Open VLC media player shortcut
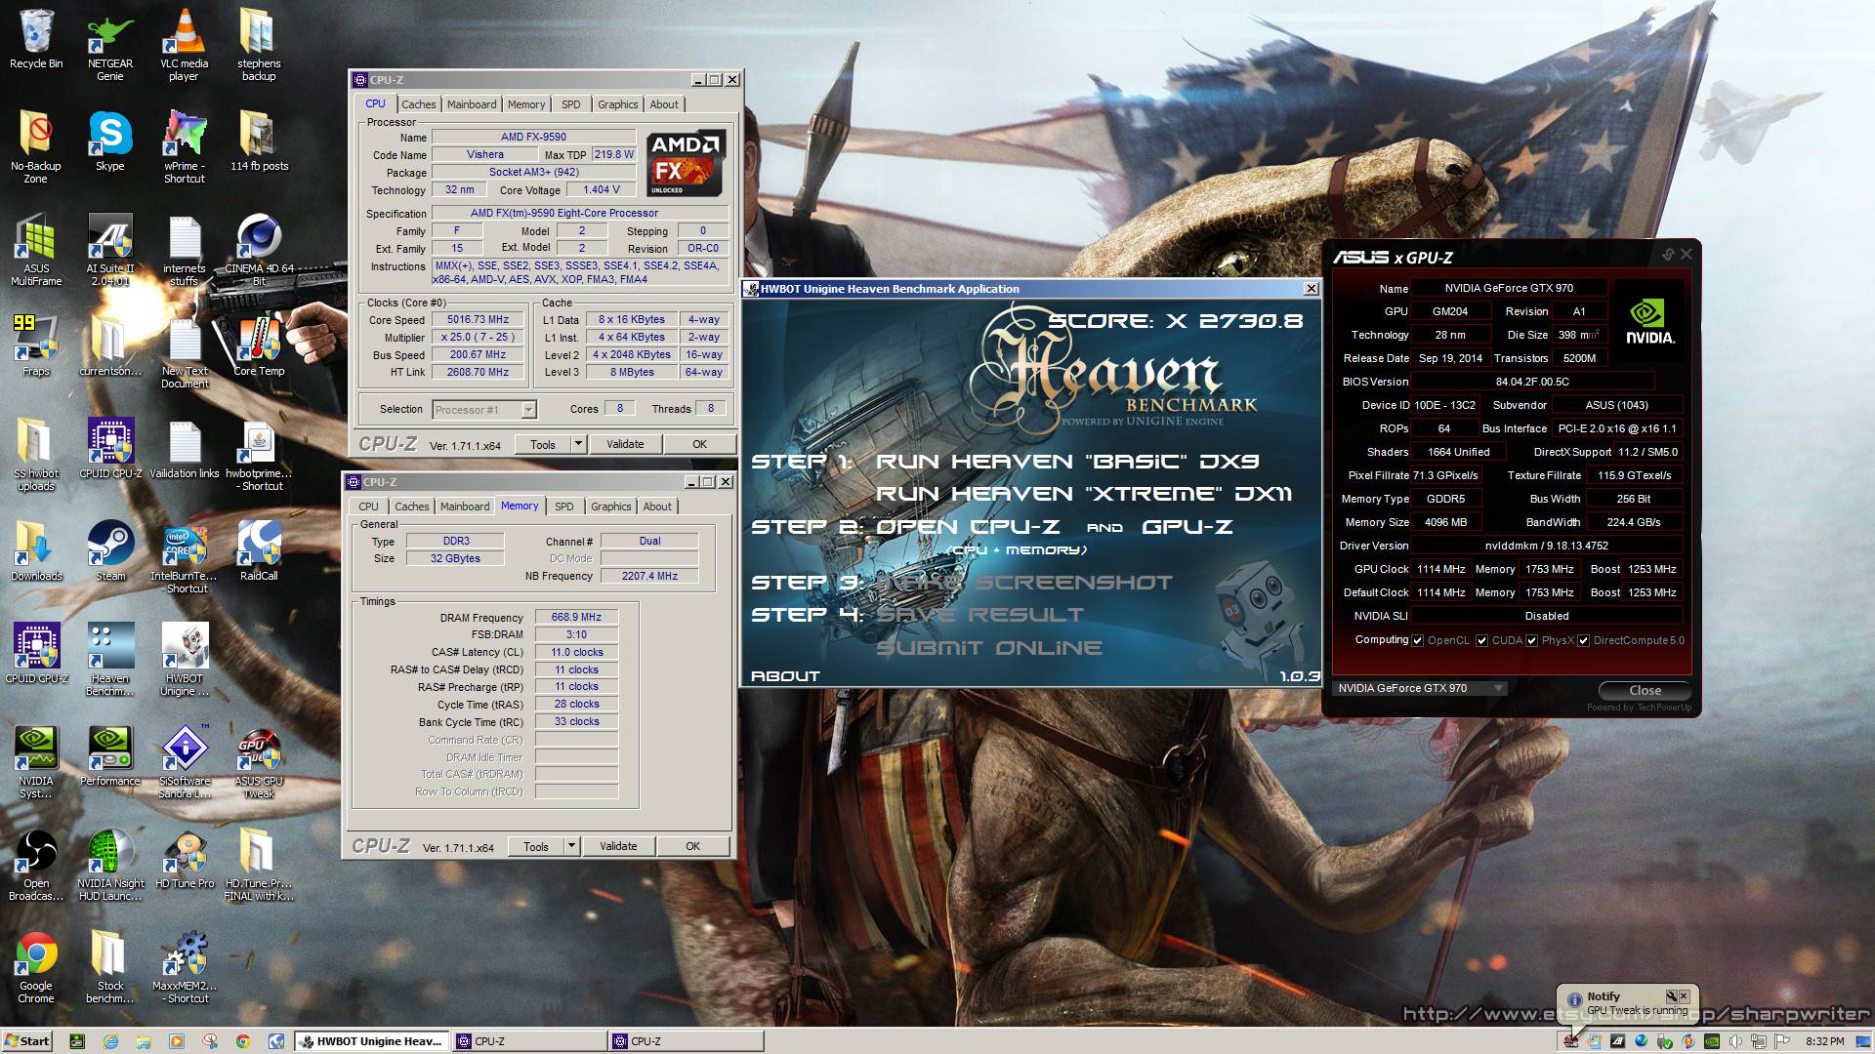Screen dimensions: 1875x1054 [184, 45]
